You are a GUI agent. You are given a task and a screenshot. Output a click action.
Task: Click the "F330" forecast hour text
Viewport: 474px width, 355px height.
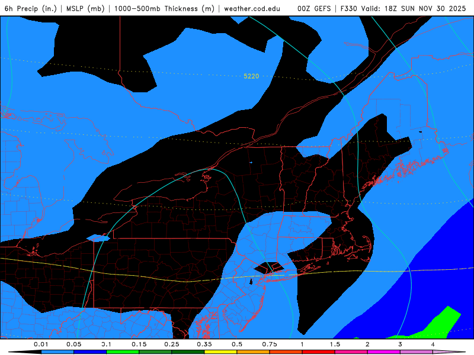(349, 8)
